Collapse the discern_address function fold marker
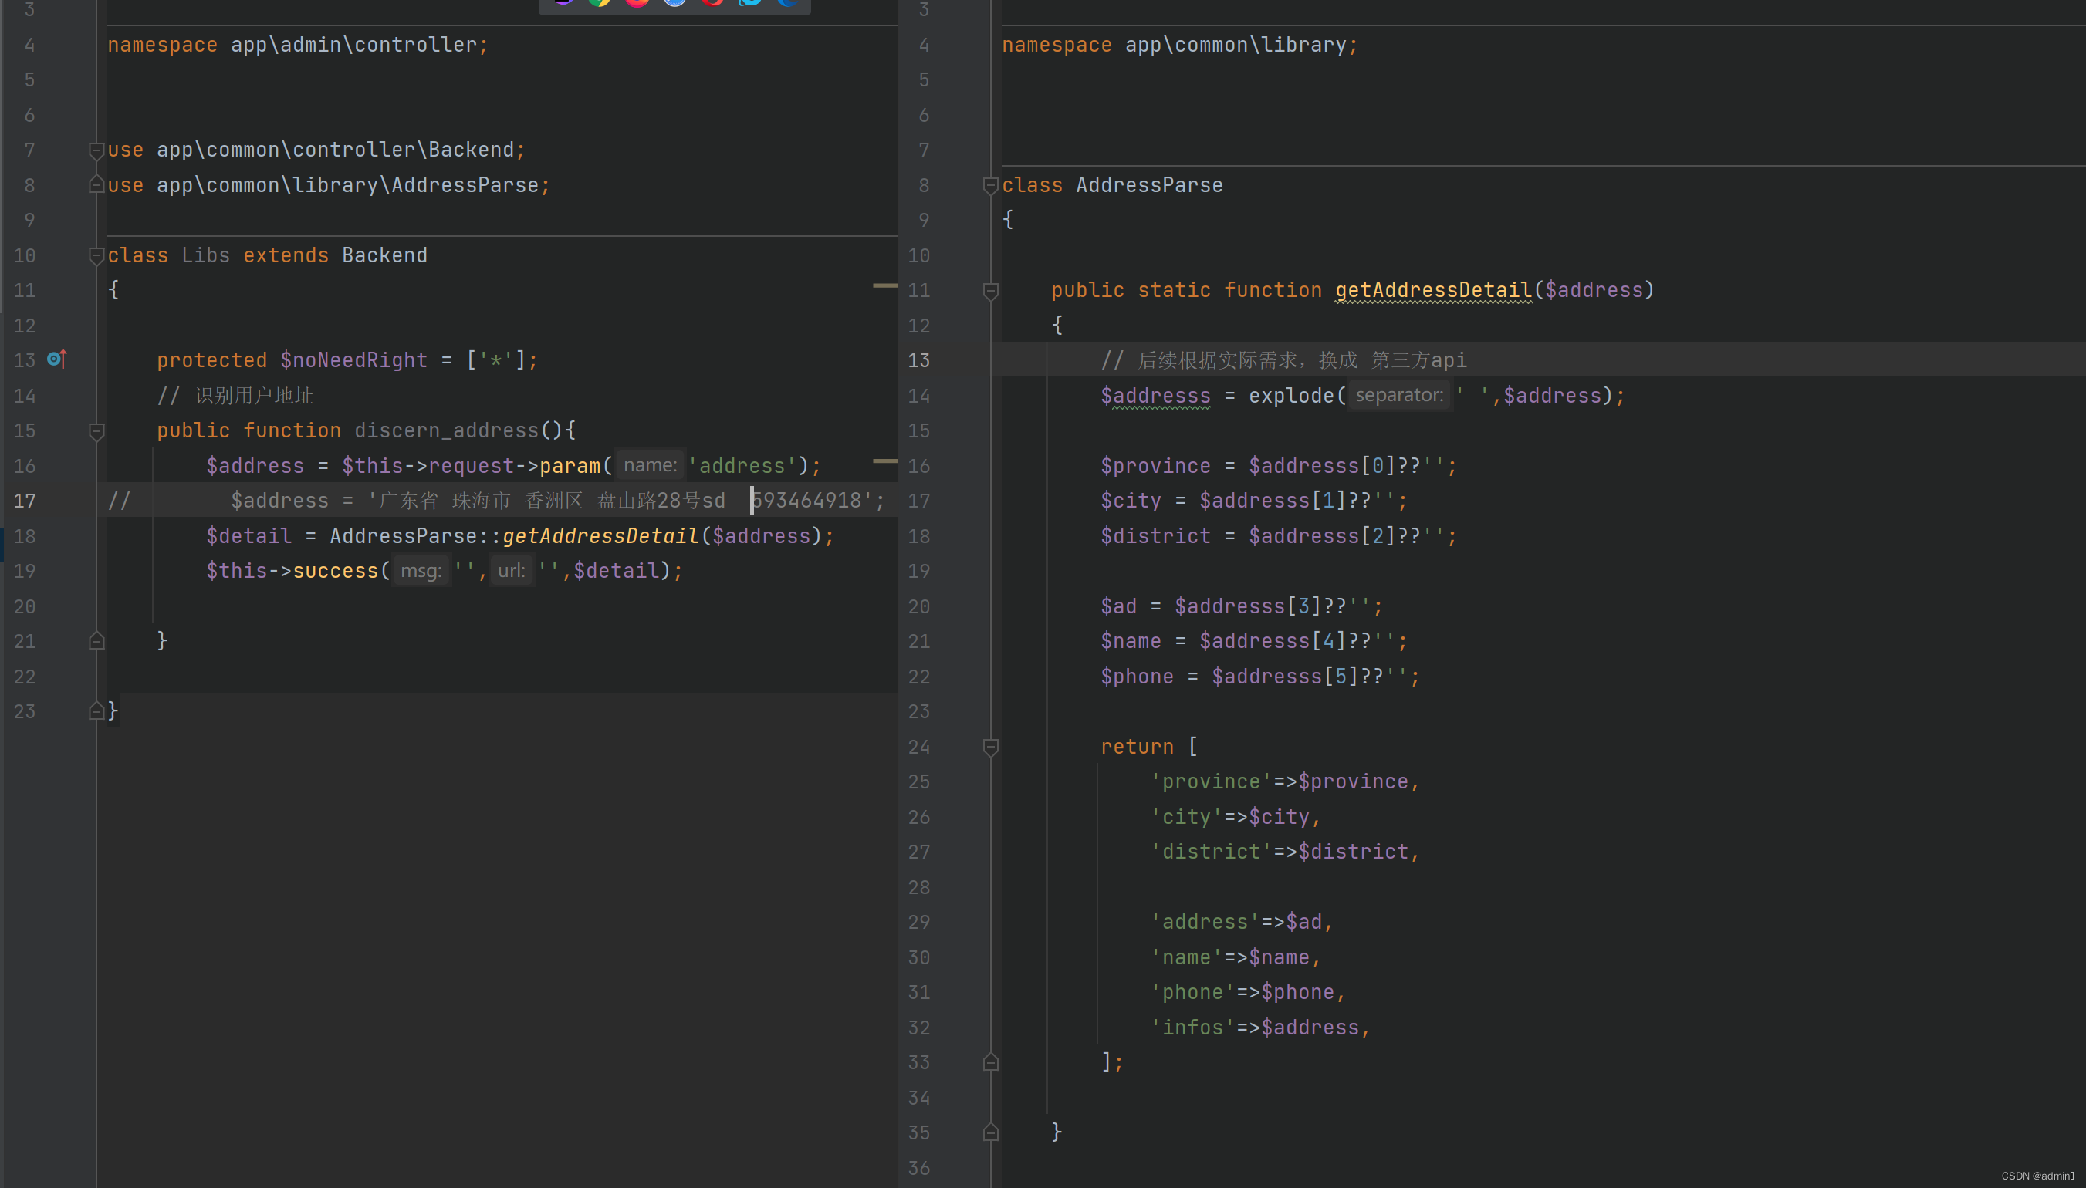This screenshot has width=2086, height=1188. [x=96, y=430]
